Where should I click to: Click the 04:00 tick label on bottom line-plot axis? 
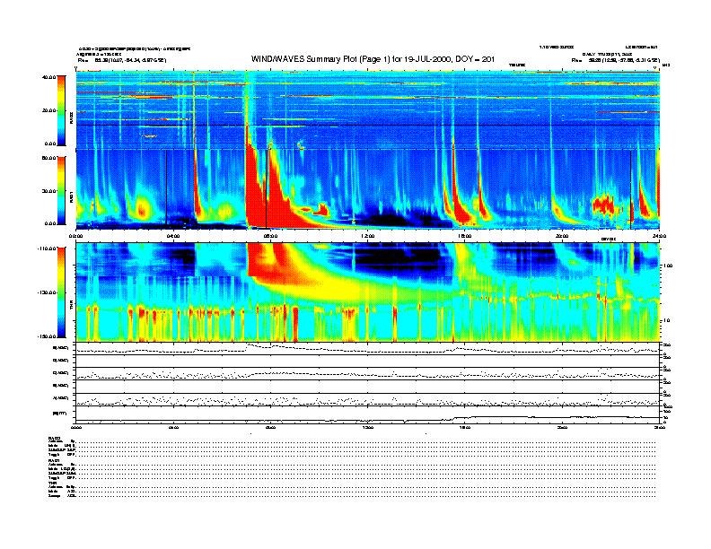click(x=173, y=427)
